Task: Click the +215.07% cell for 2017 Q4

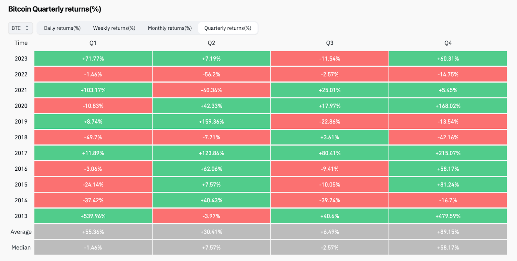Action: (x=448, y=153)
